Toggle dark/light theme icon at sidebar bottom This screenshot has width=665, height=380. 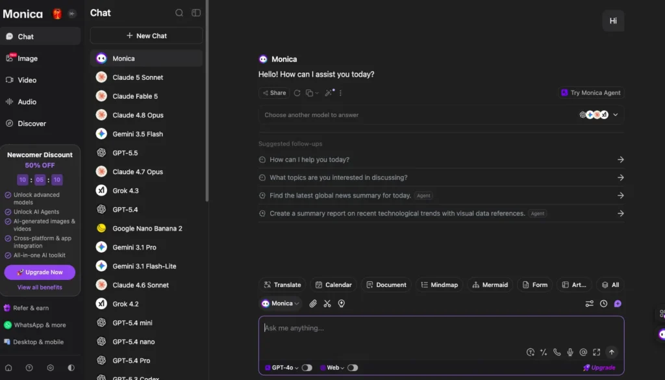71,368
